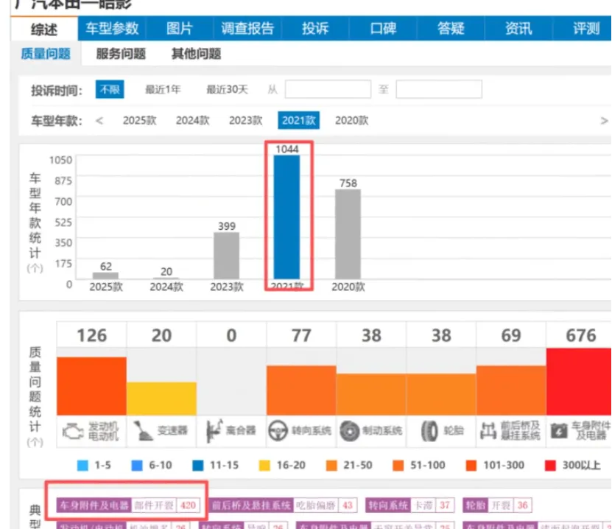The height and width of the screenshot is (529, 612).
Task: Open the 资讯 tab
Action: 518,29
